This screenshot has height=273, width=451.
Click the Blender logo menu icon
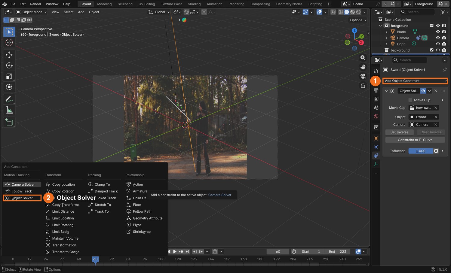coord(4,4)
